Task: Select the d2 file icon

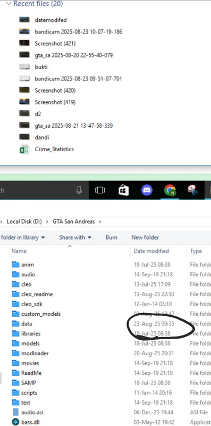Action: (24, 113)
